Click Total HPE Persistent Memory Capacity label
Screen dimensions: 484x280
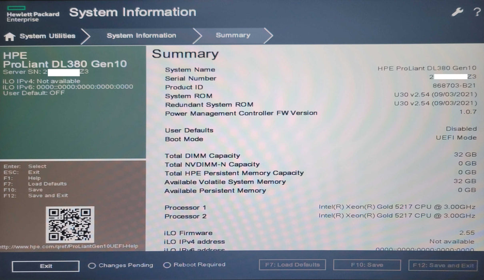(234, 173)
